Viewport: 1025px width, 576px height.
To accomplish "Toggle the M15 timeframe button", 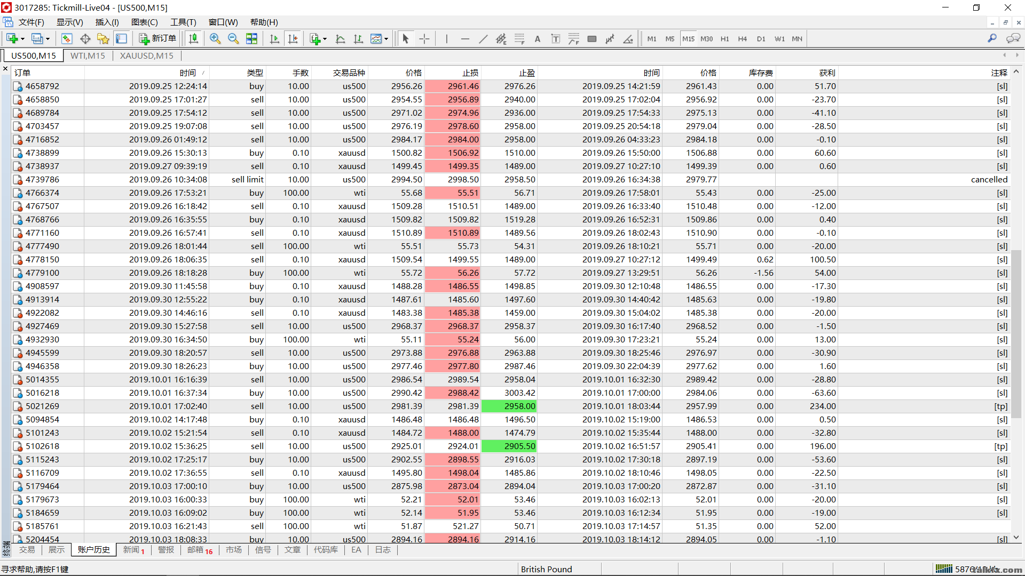I will (x=689, y=39).
